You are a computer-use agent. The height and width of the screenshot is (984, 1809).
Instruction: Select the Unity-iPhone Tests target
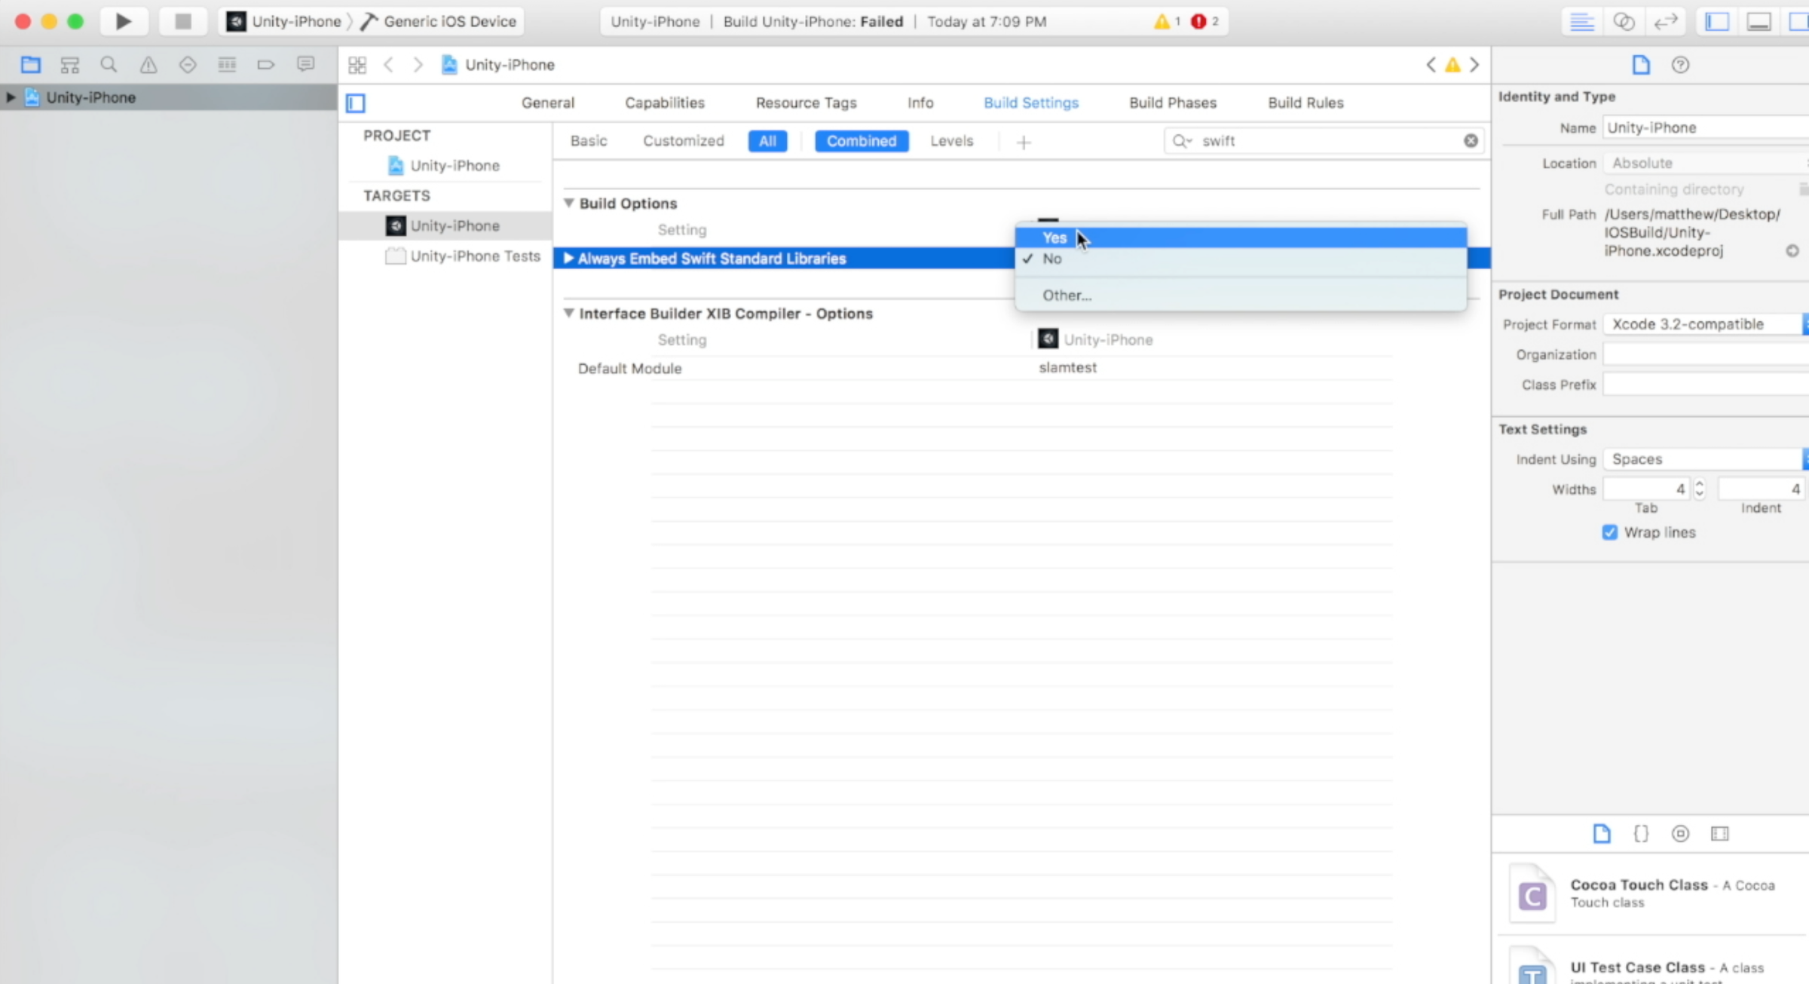(x=475, y=256)
